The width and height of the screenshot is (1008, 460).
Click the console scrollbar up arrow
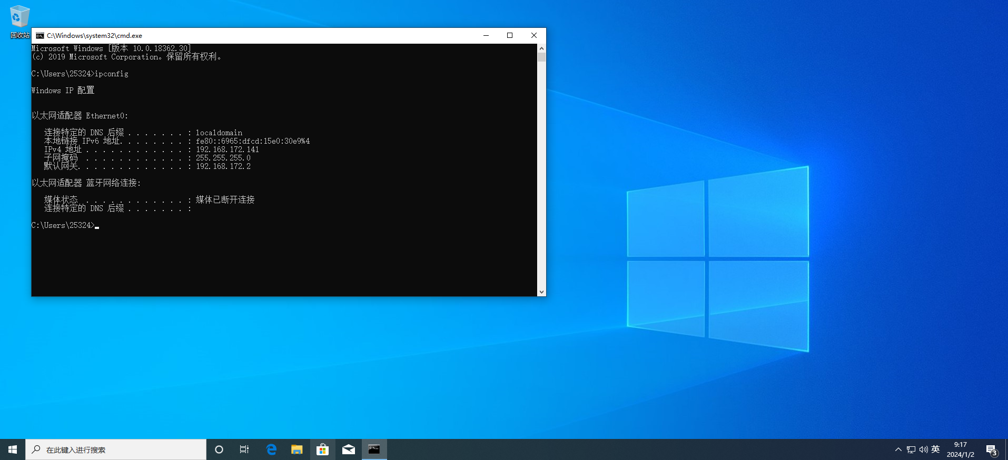(x=541, y=48)
